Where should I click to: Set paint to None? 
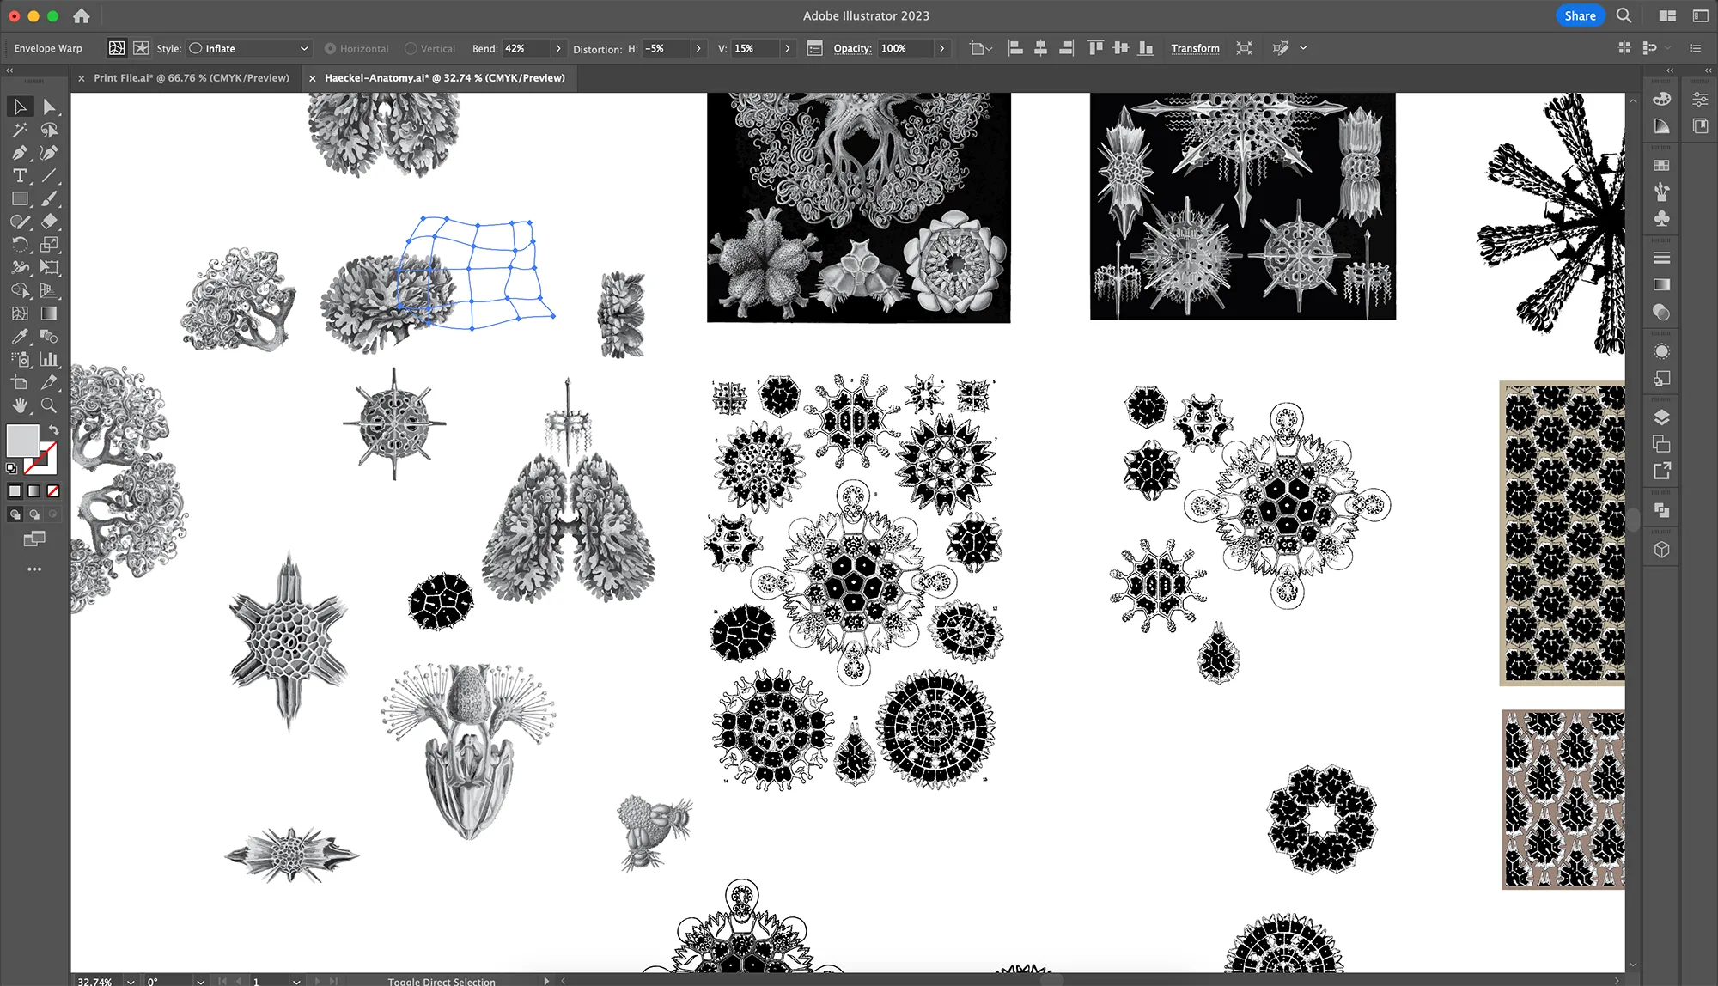pos(53,491)
